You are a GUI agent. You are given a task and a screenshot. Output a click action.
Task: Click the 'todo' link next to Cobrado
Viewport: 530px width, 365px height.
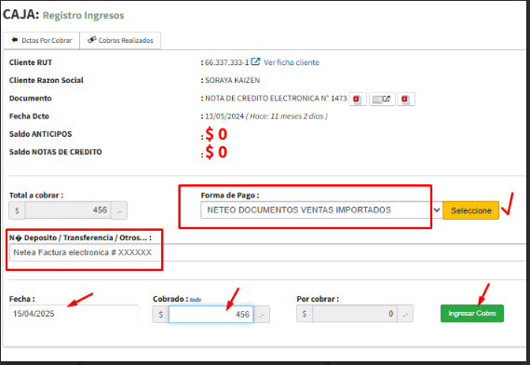click(x=196, y=300)
